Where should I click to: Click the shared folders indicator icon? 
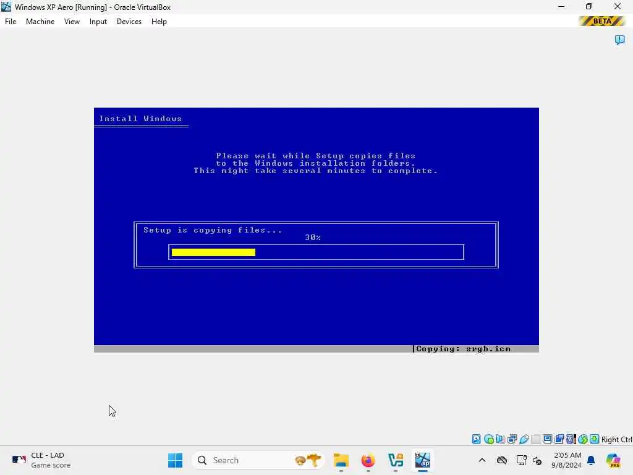coord(536,439)
